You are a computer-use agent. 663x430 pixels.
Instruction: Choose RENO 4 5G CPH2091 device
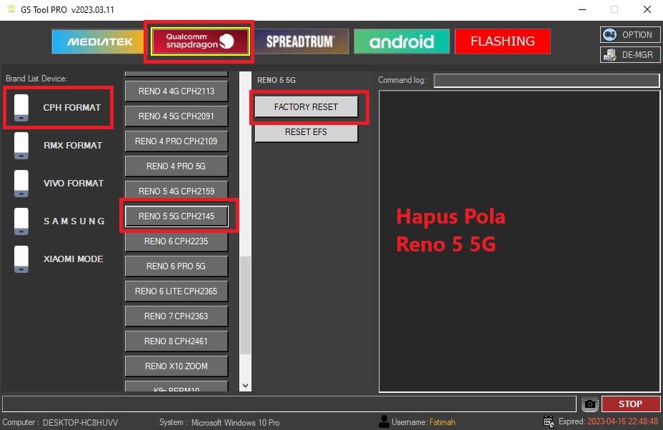tap(176, 116)
